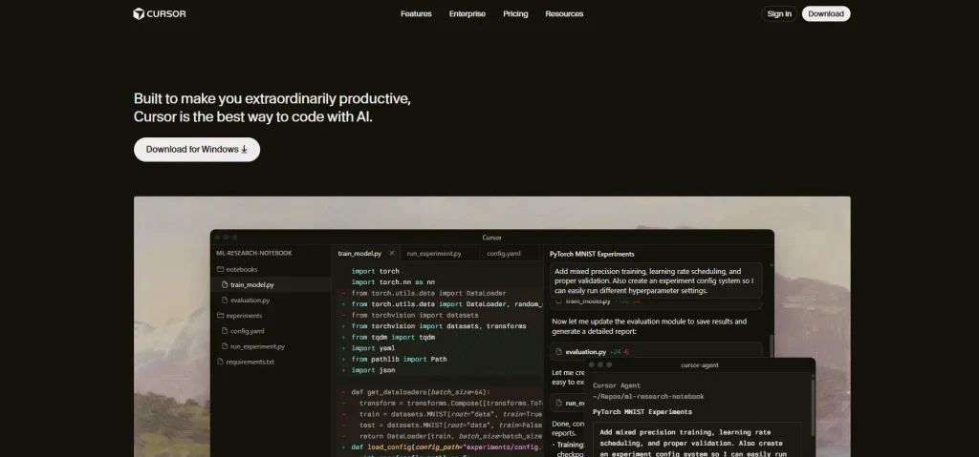Click the ML-RESEARCH-NOTEBOOK explorer header
The height and width of the screenshot is (457, 979).
click(x=254, y=253)
